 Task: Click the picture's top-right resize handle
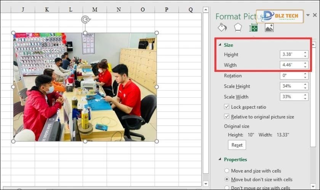click(157, 33)
